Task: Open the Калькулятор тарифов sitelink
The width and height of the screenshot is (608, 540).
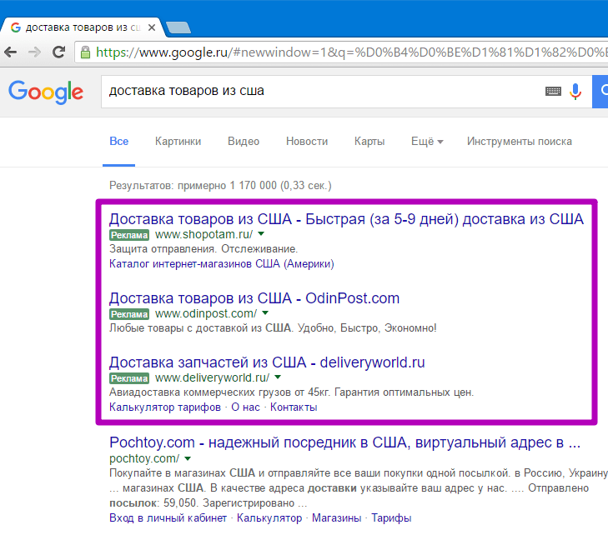Action: pos(165,407)
